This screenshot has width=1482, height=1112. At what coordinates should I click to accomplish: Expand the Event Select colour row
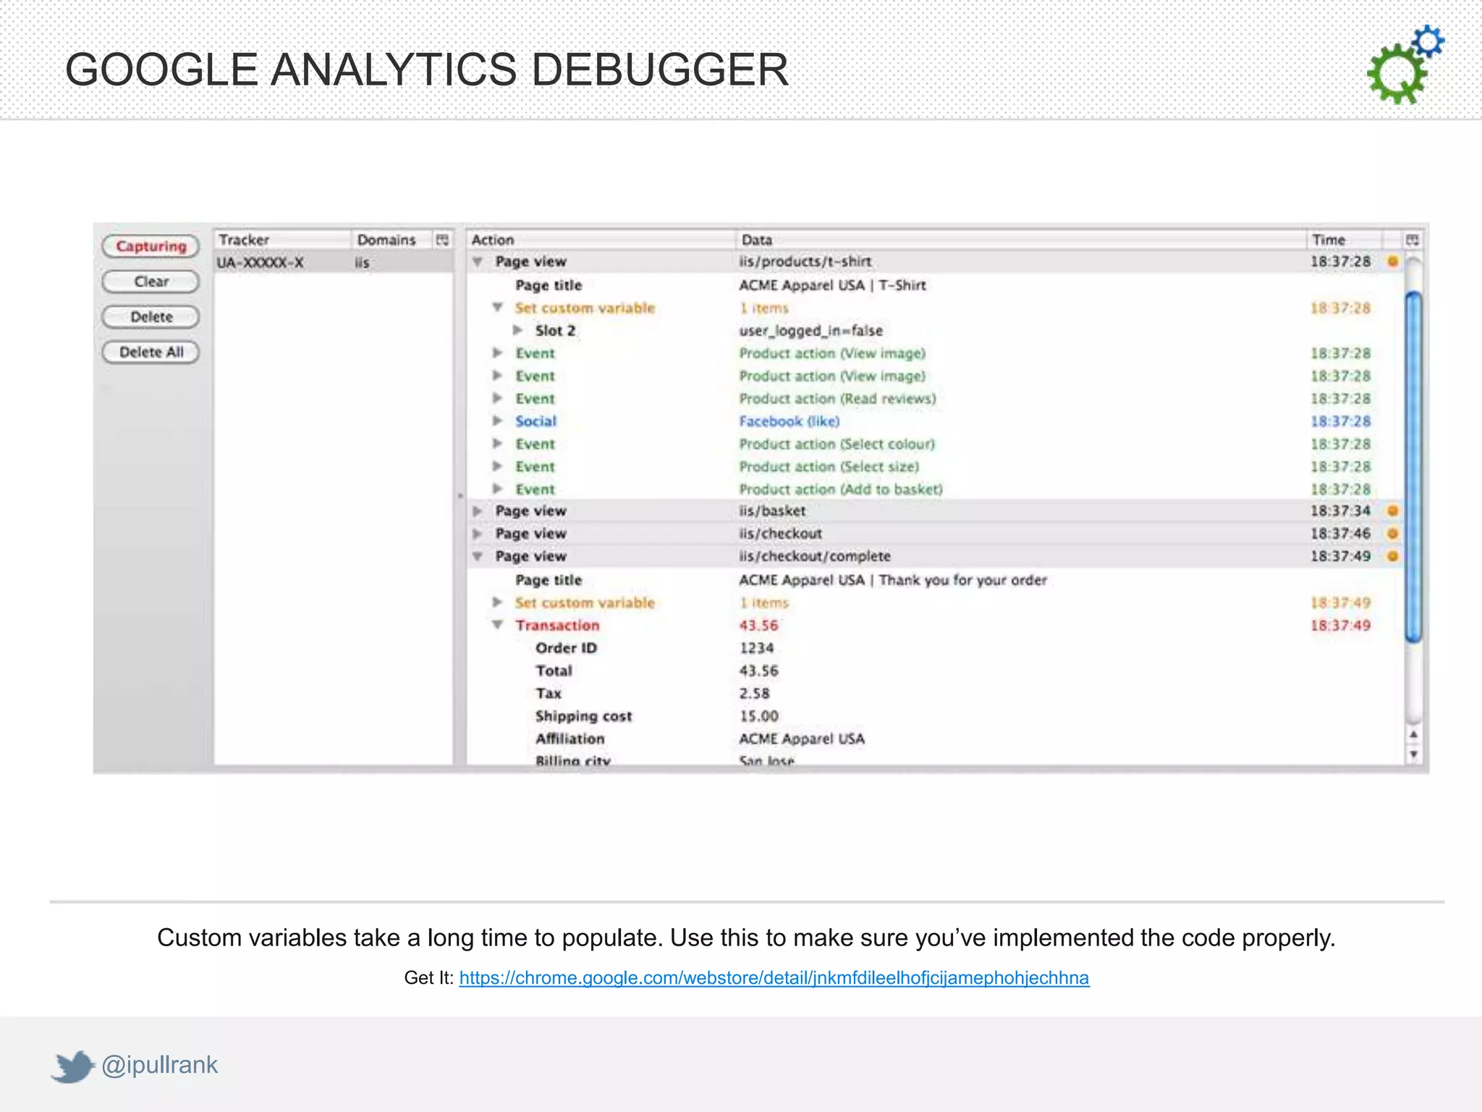(498, 444)
